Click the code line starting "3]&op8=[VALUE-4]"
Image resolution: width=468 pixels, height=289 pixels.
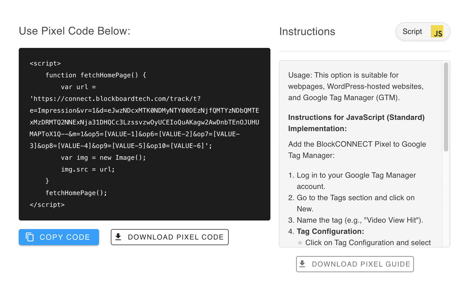point(121,146)
